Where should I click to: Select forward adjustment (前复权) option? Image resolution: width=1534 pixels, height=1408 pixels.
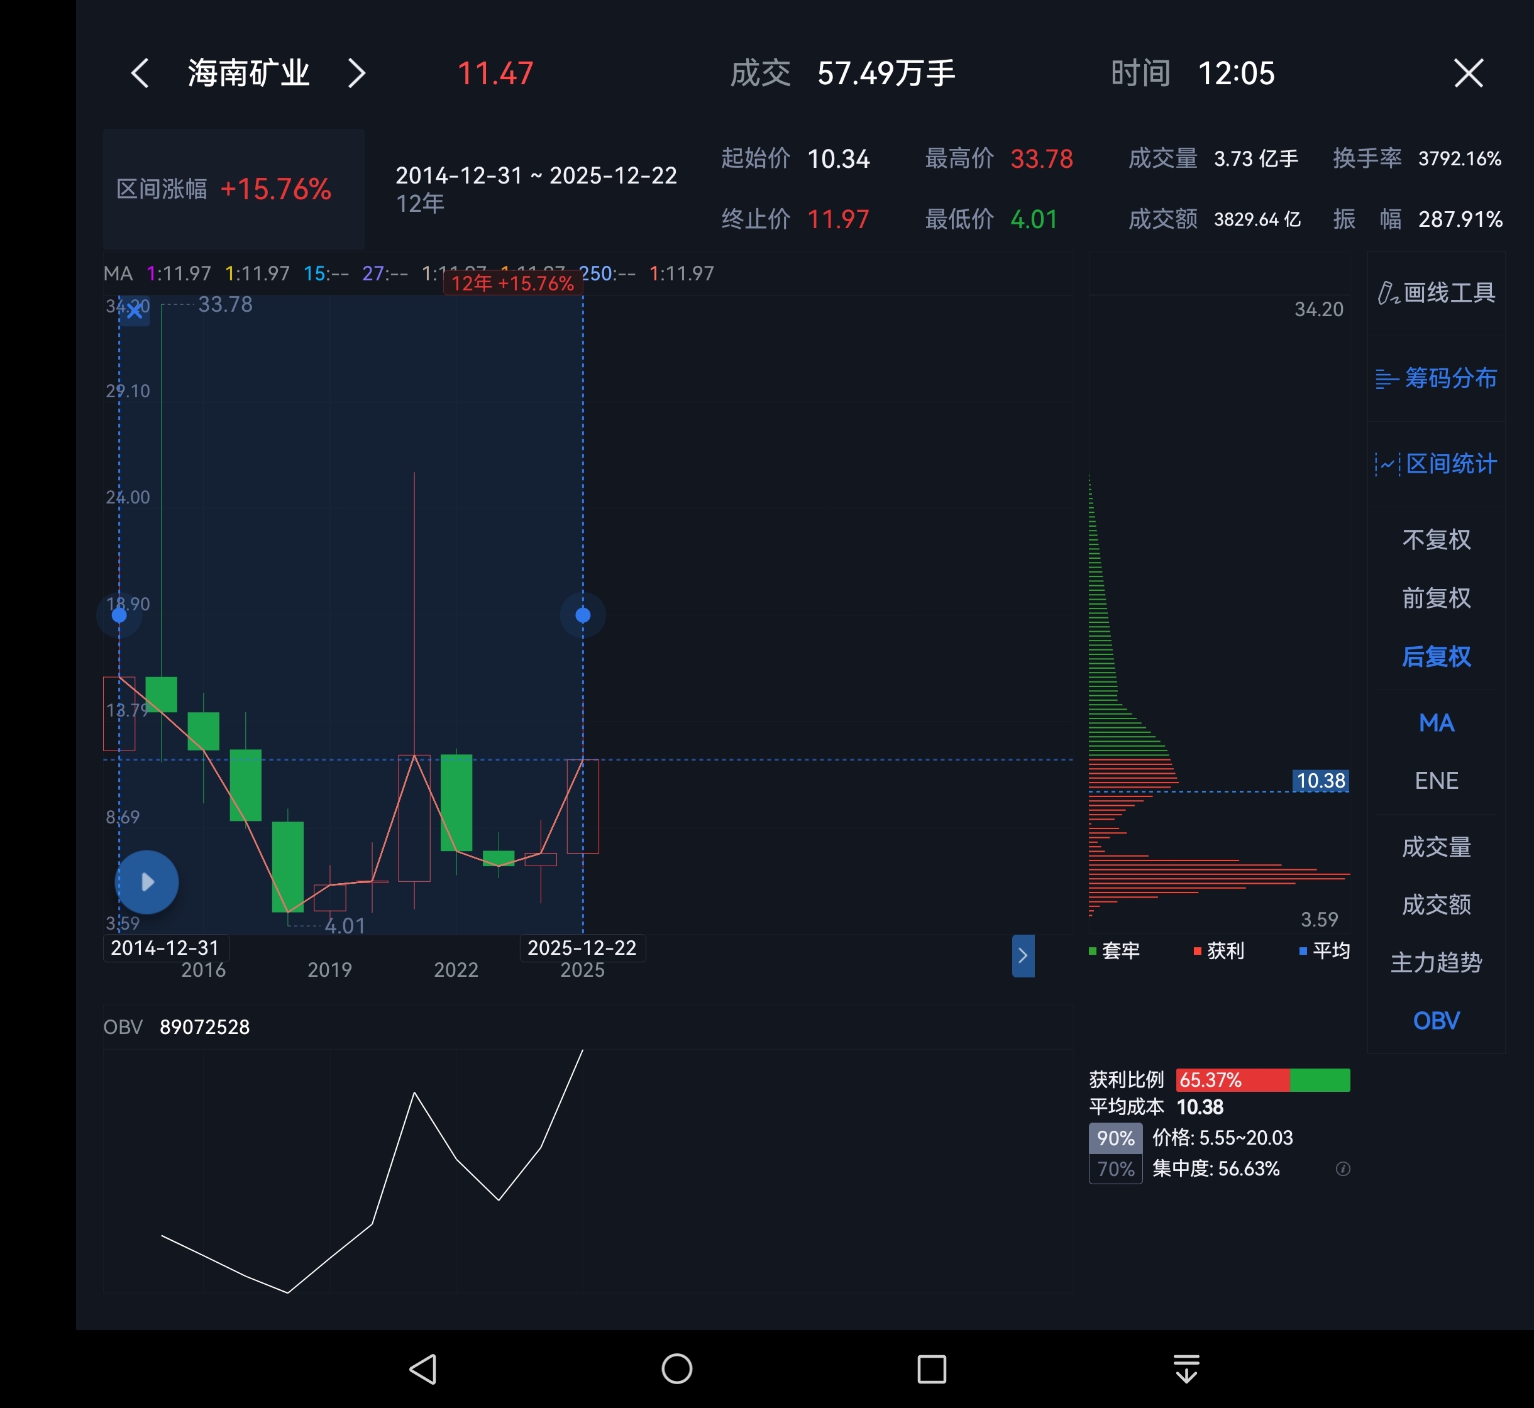point(1436,598)
